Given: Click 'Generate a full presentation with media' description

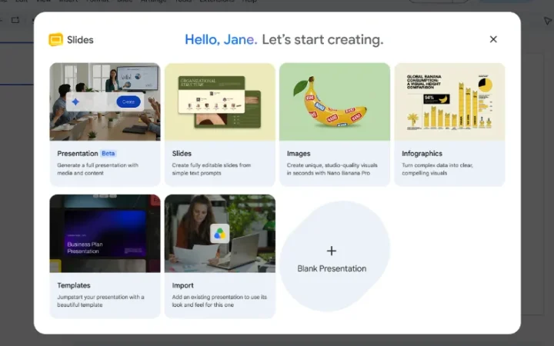Looking at the screenshot, I should coord(98,169).
